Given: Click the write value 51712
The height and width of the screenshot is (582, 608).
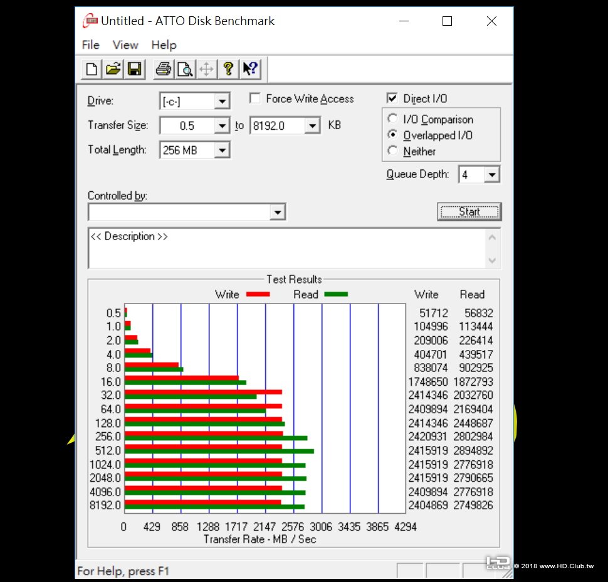Looking at the screenshot, I should tap(434, 313).
